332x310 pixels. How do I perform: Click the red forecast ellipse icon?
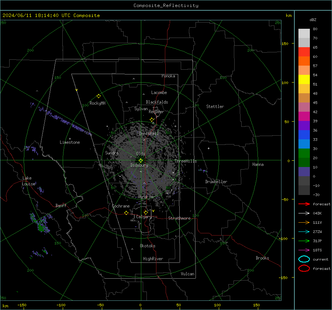[304, 268]
